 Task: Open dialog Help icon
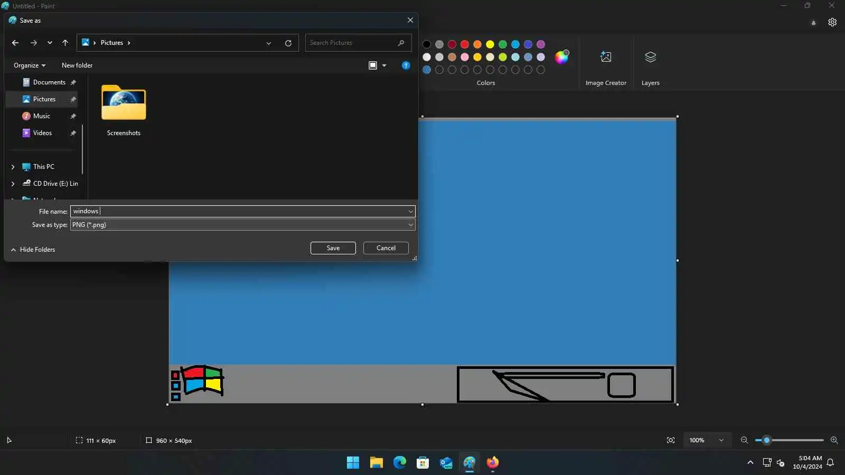pyautogui.click(x=406, y=65)
